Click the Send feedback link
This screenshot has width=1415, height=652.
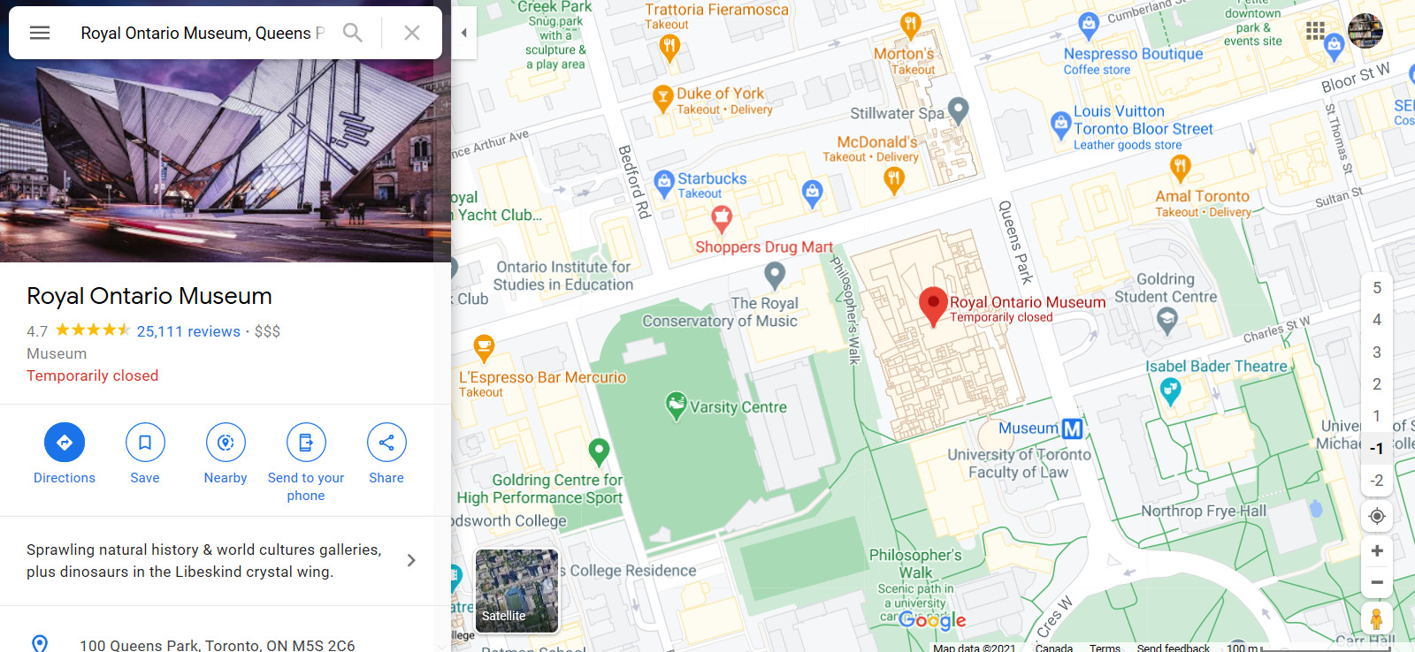1173,648
